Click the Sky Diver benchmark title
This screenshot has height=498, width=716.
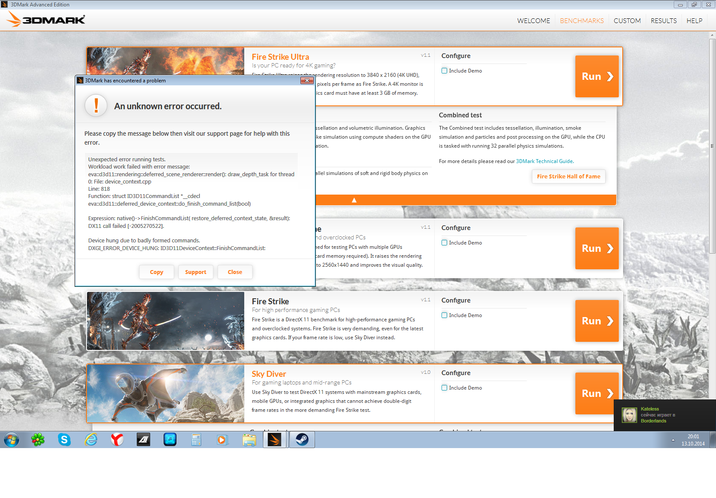click(x=269, y=374)
